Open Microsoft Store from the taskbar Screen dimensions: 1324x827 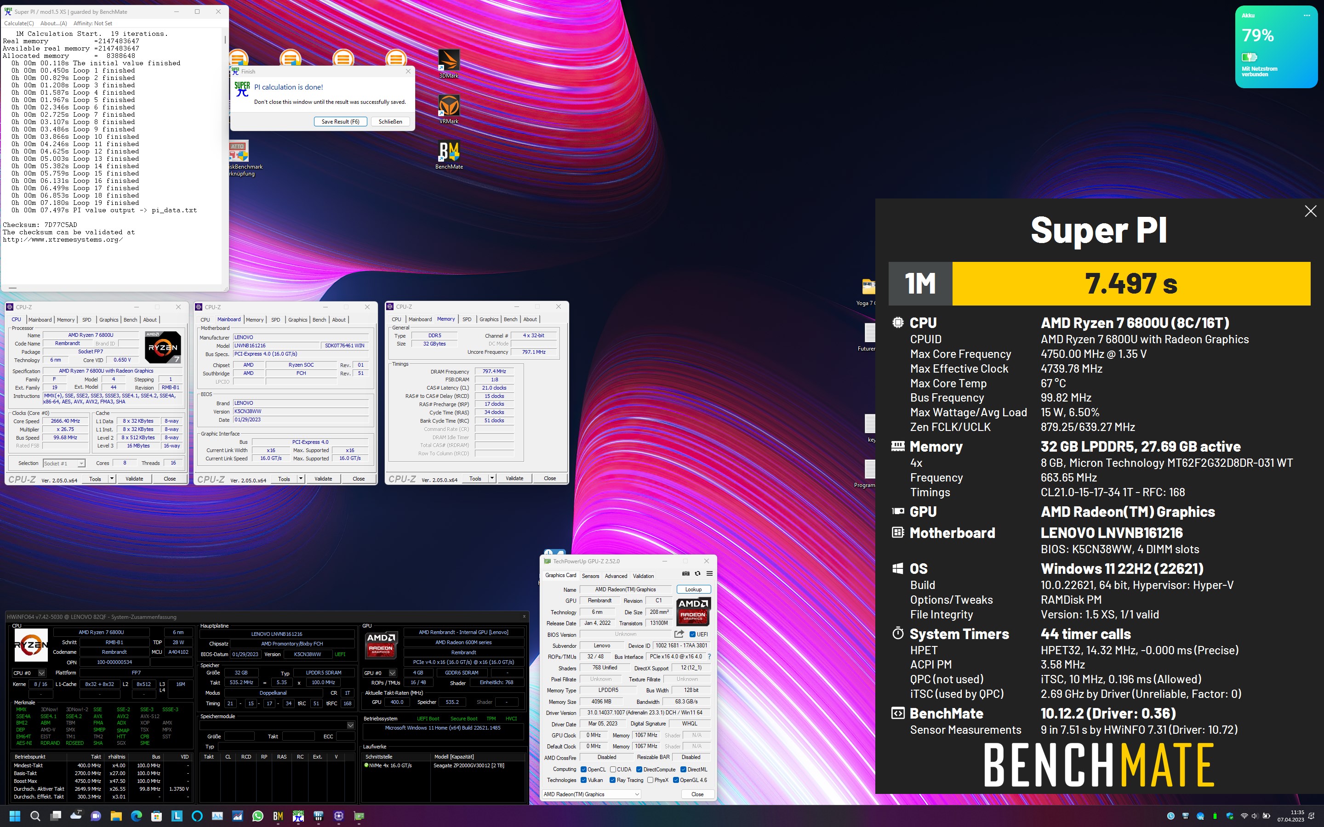pyautogui.click(x=156, y=816)
